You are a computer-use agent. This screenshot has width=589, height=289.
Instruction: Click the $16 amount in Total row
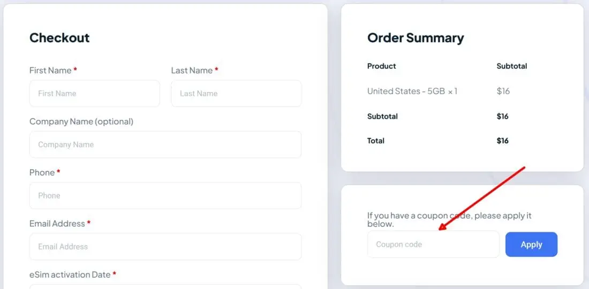(502, 141)
